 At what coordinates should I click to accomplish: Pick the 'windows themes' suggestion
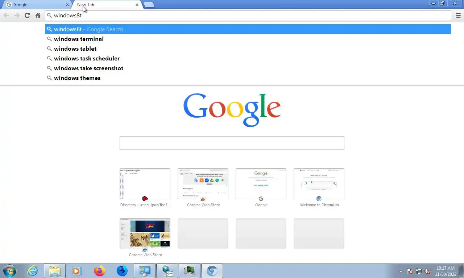(248, 78)
